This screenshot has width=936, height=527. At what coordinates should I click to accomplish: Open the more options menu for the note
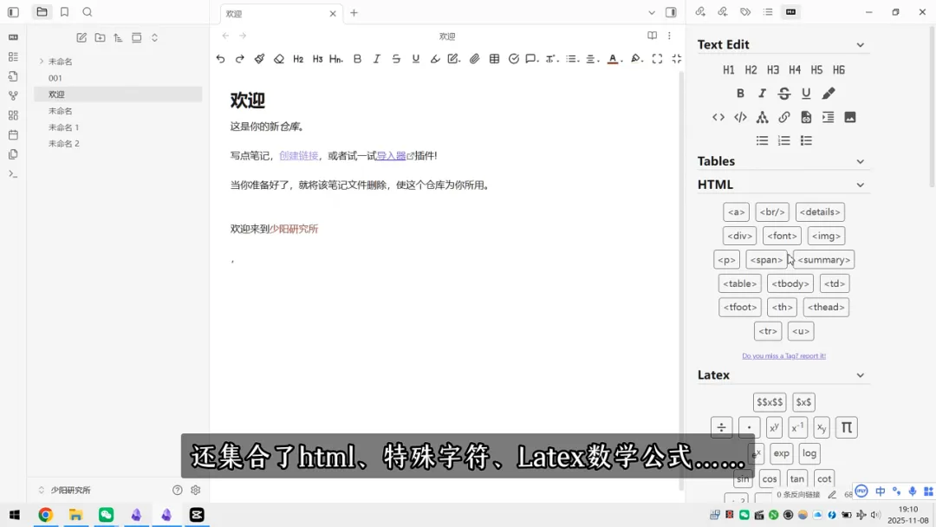click(670, 36)
